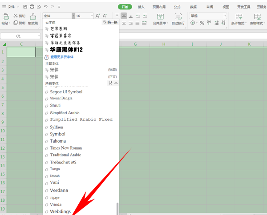Expand the quick access toolbar customize arrow
The image size is (267, 215).
point(59,7)
